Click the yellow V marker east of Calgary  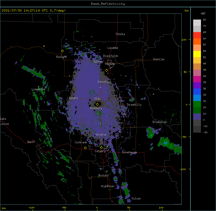point(107,146)
